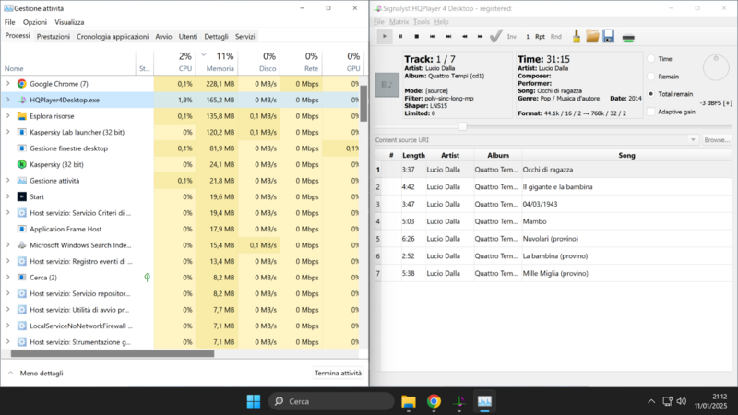The width and height of the screenshot is (738, 415).
Task: Click the stop playback icon
Action: [416, 37]
